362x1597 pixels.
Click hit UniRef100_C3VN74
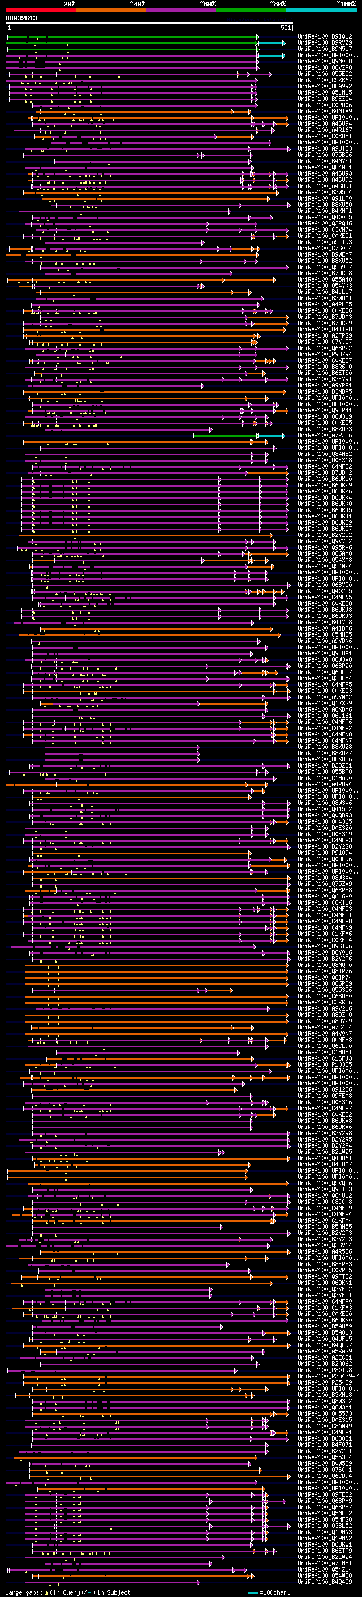(x=325, y=229)
